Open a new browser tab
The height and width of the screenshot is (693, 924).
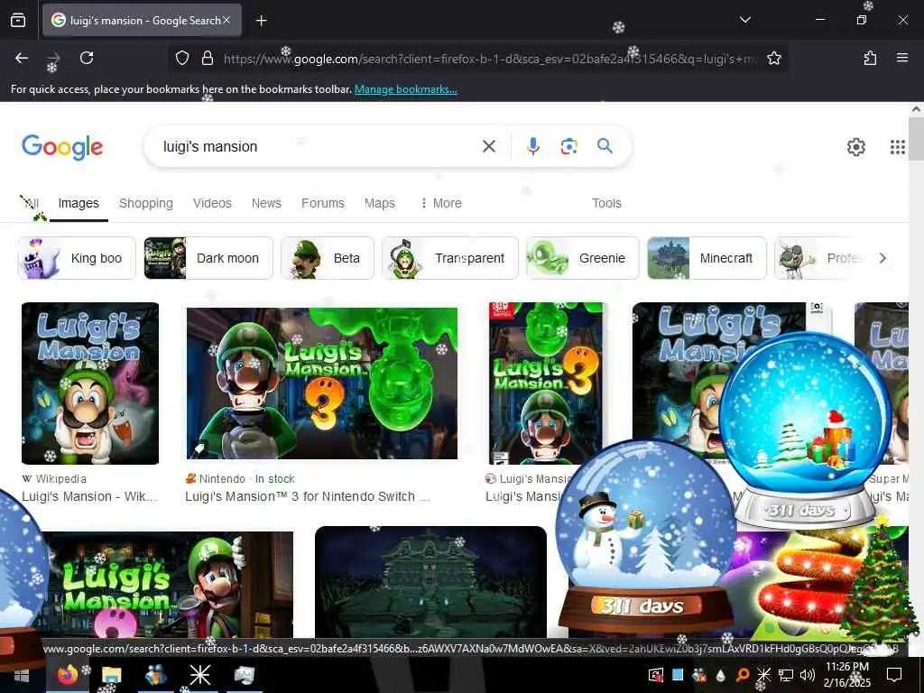(261, 21)
